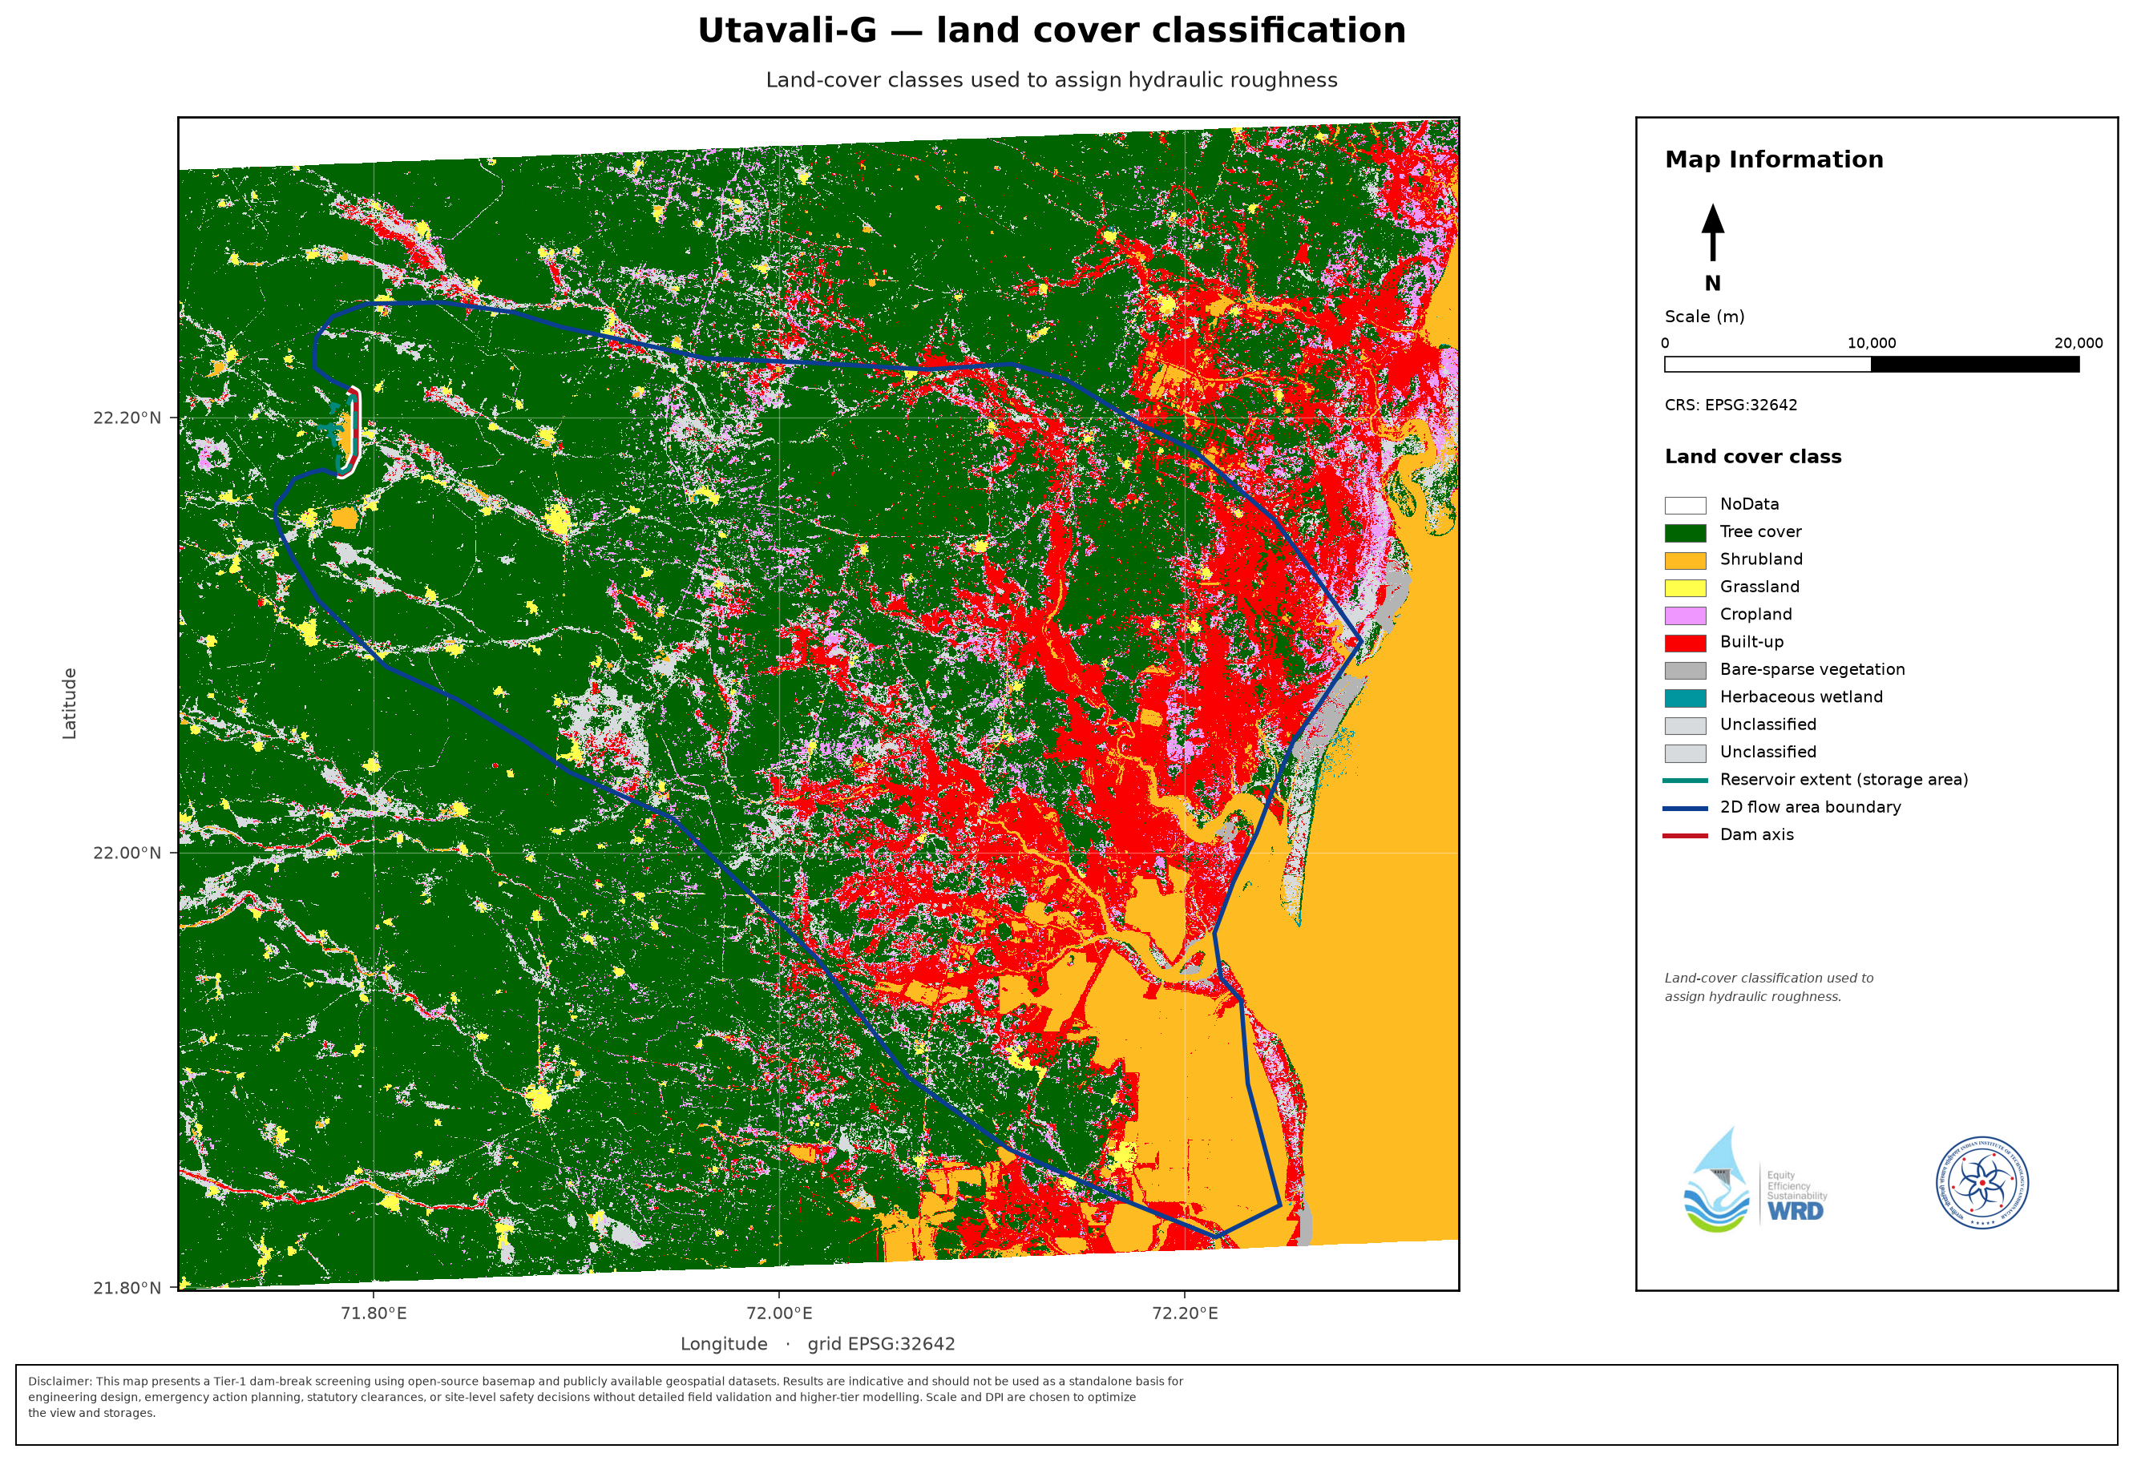Screen dimensions: 2133x1461
Task: Click the north arrow icon
Action: (1713, 233)
